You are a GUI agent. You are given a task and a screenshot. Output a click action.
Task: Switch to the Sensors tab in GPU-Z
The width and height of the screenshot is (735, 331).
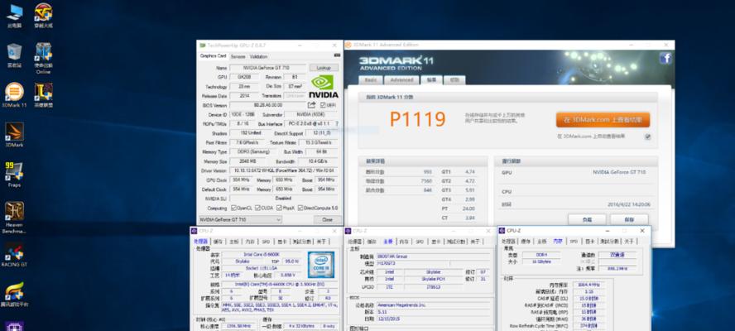238,57
